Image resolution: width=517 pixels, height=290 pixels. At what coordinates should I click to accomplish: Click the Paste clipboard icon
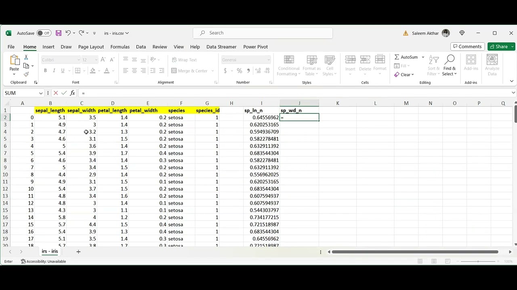[x=14, y=60]
